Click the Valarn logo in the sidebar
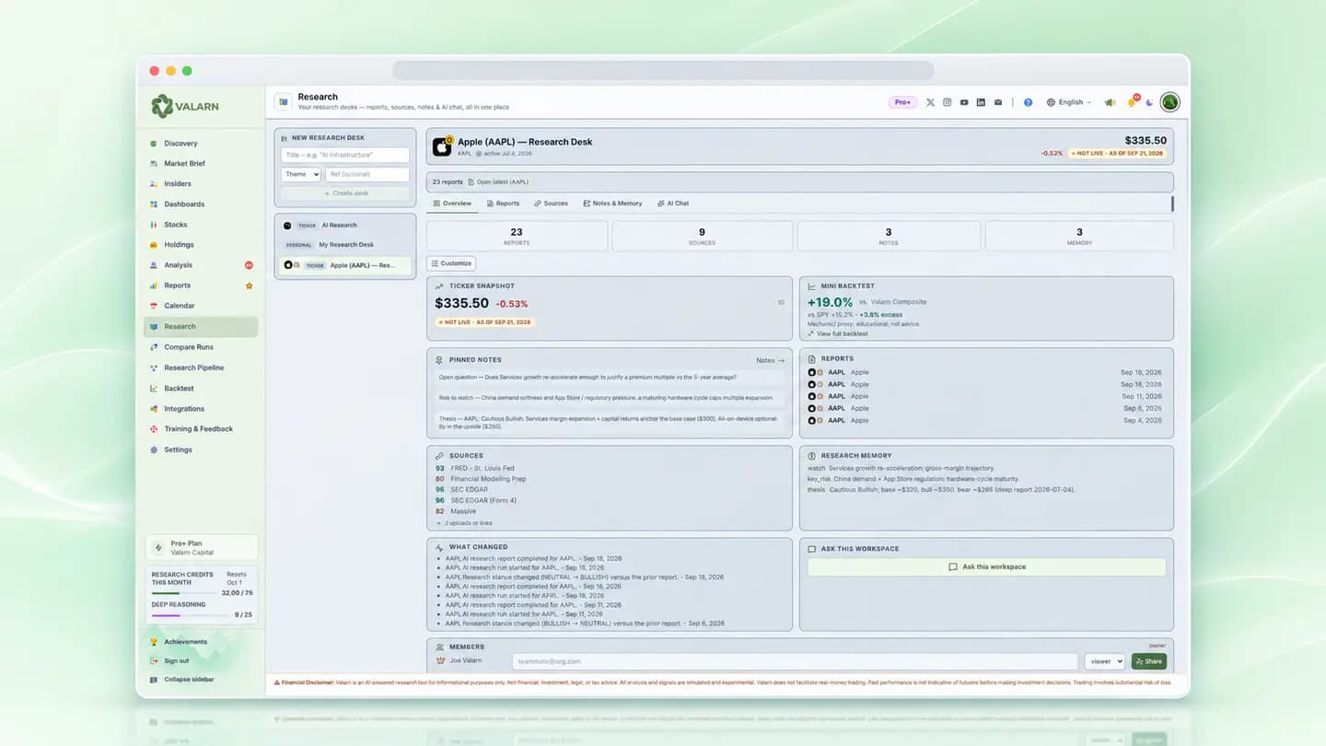 185,106
